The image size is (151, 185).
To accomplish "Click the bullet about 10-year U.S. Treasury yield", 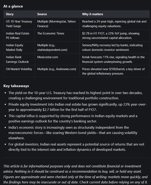I will click(75, 96).
